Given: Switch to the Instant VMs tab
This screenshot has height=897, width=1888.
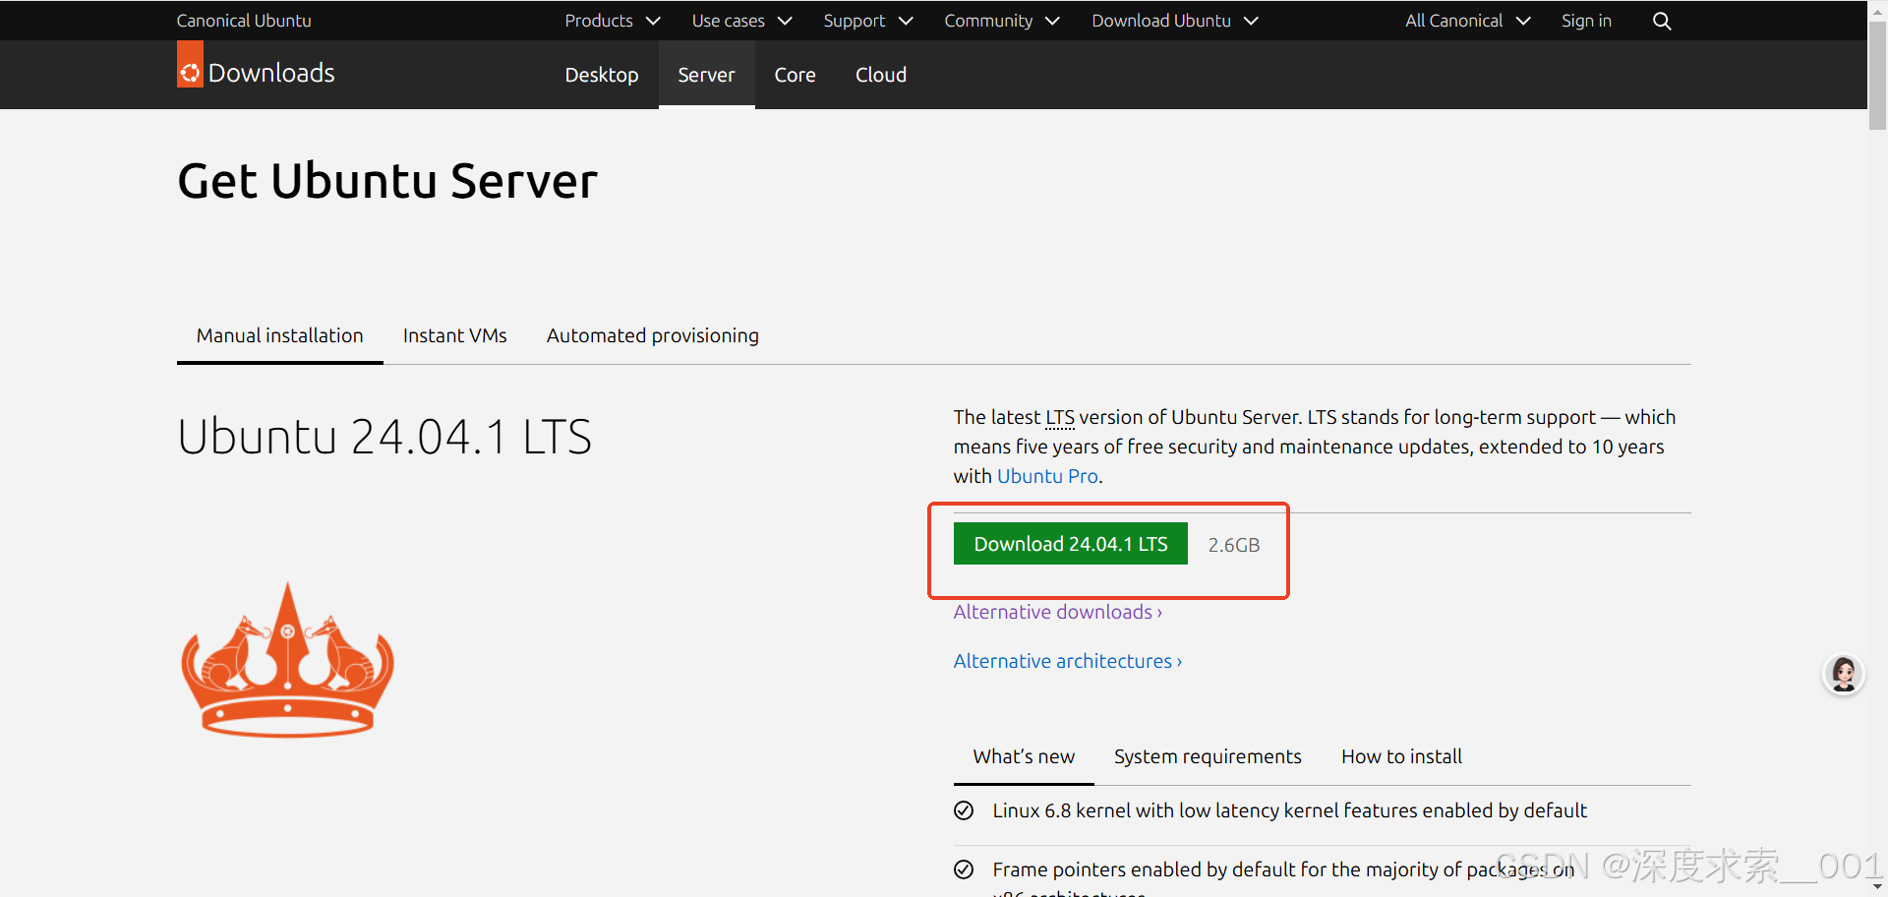Looking at the screenshot, I should (455, 335).
